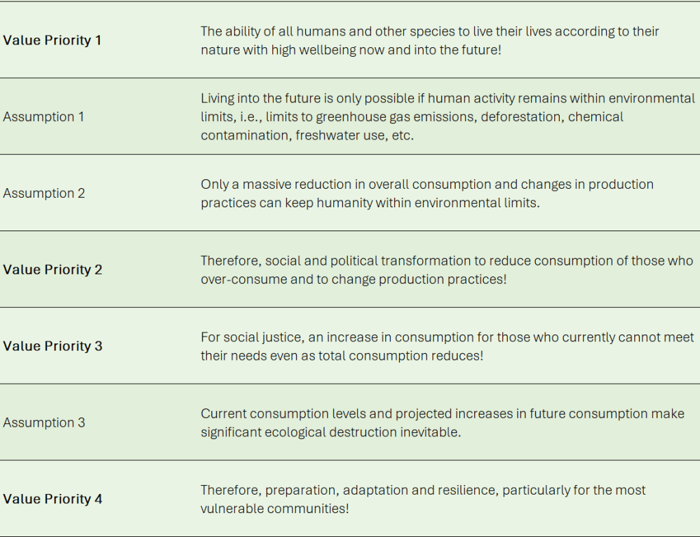Click the "Assumption 2" row label
Screen dimensions: 700x537
(44, 194)
